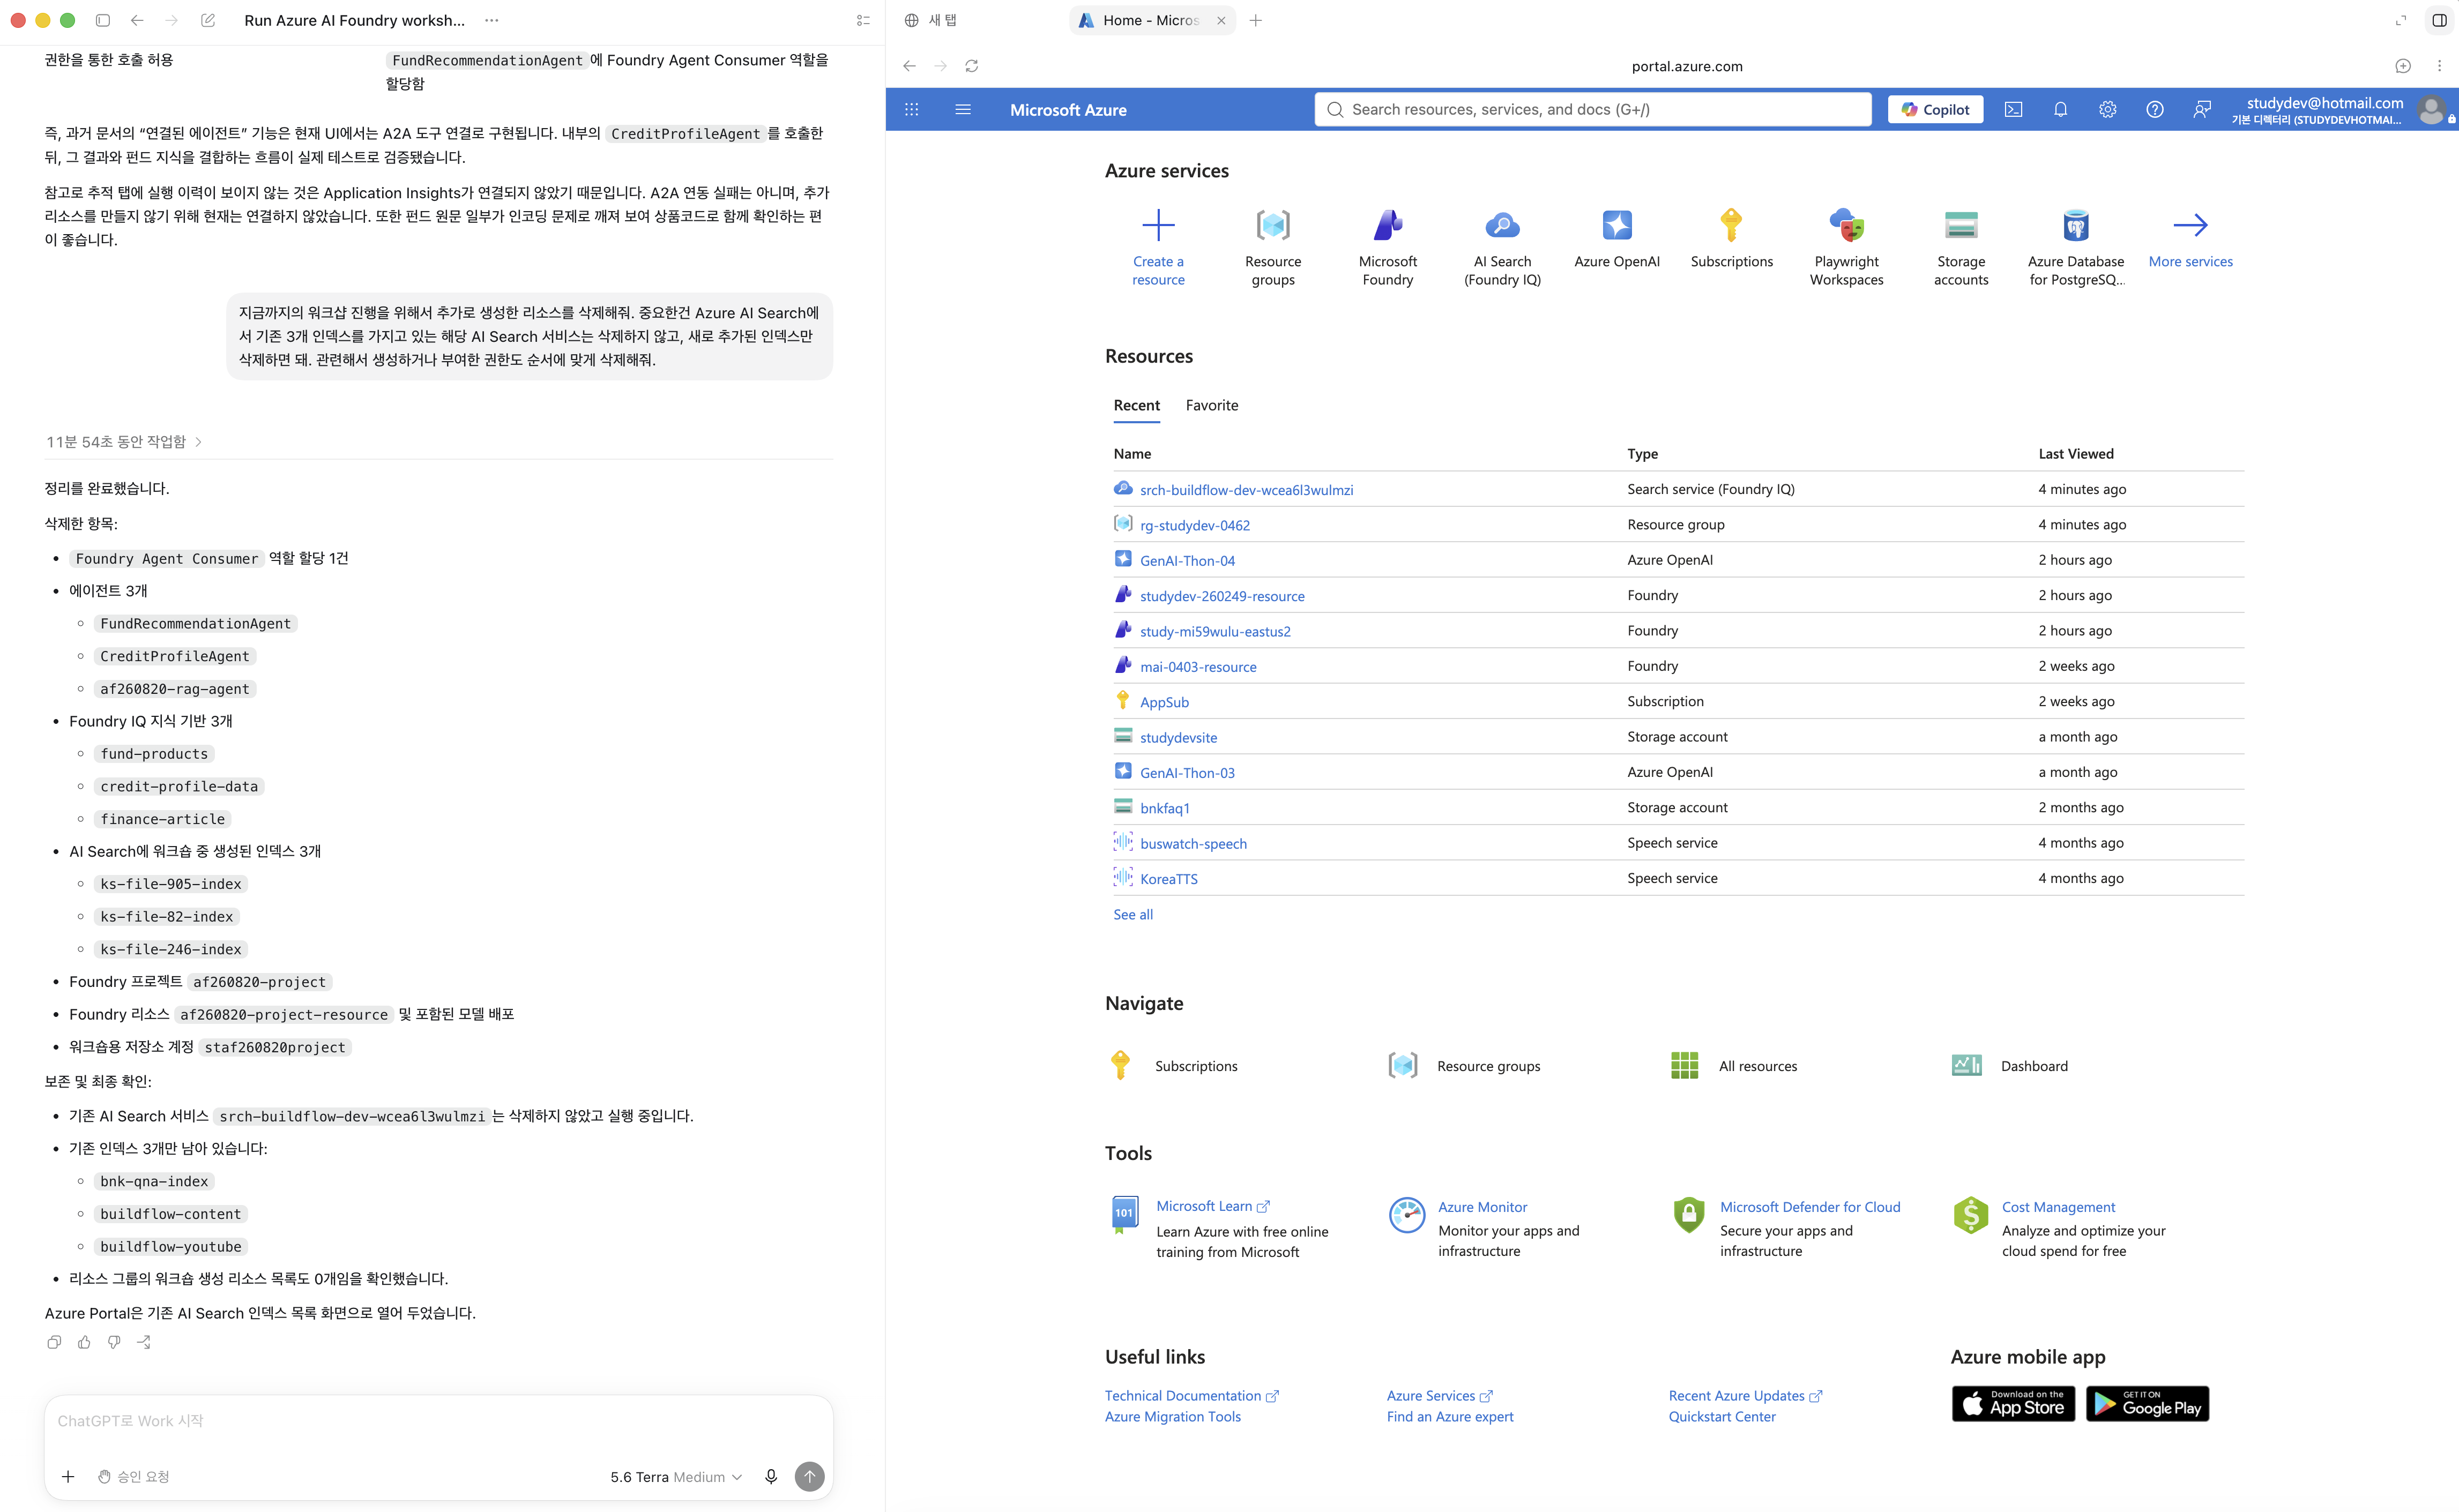Switch to Recent resources tab

coord(1137,405)
